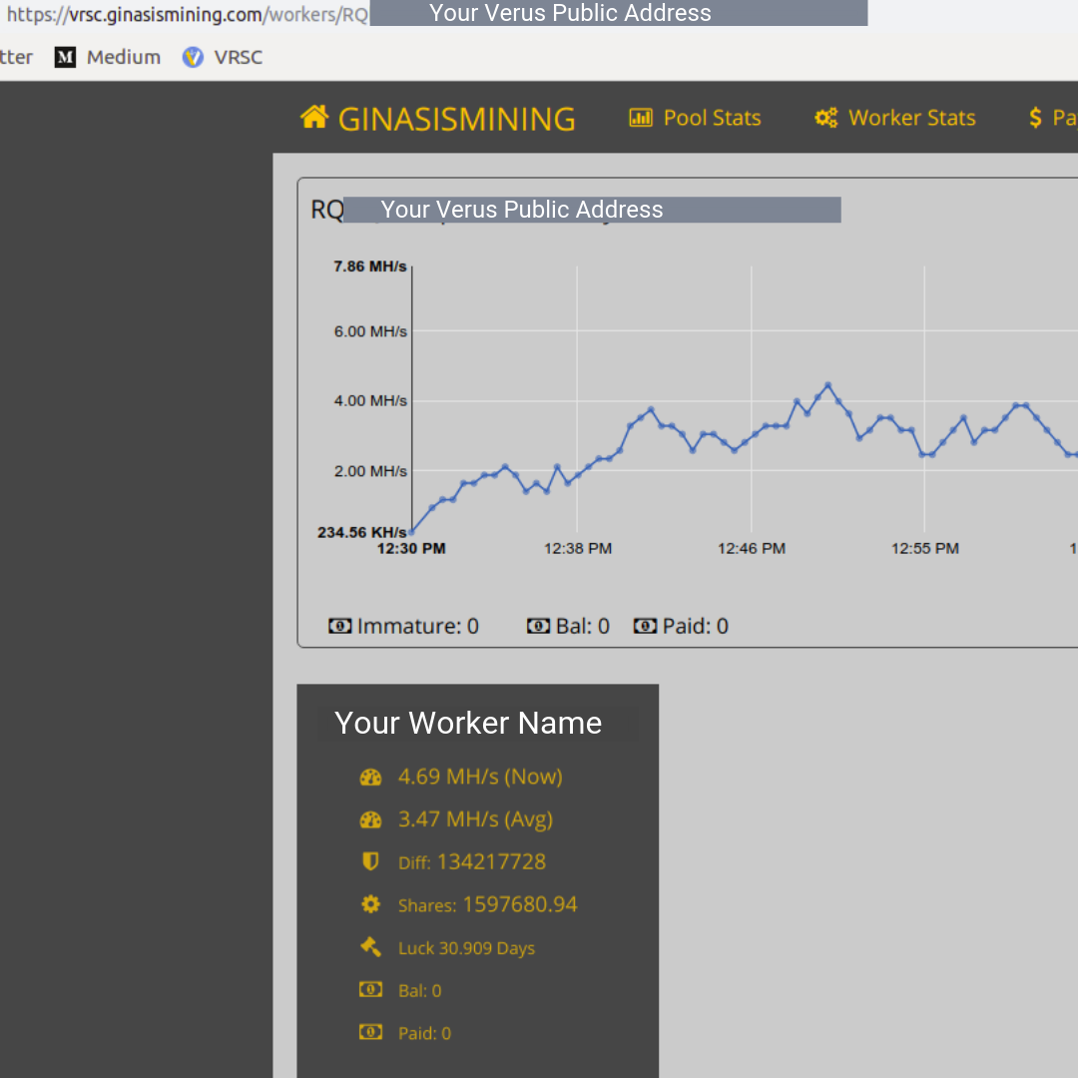
Task: Open the Medium bookmark
Action: [x=108, y=57]
